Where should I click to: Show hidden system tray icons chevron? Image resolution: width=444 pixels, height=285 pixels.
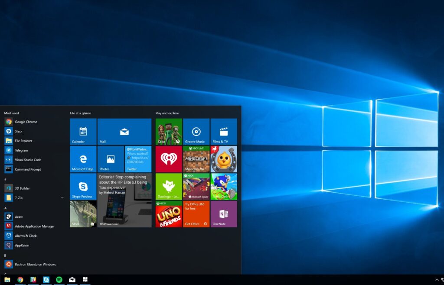pyautogui.click(x=437, y=280)
